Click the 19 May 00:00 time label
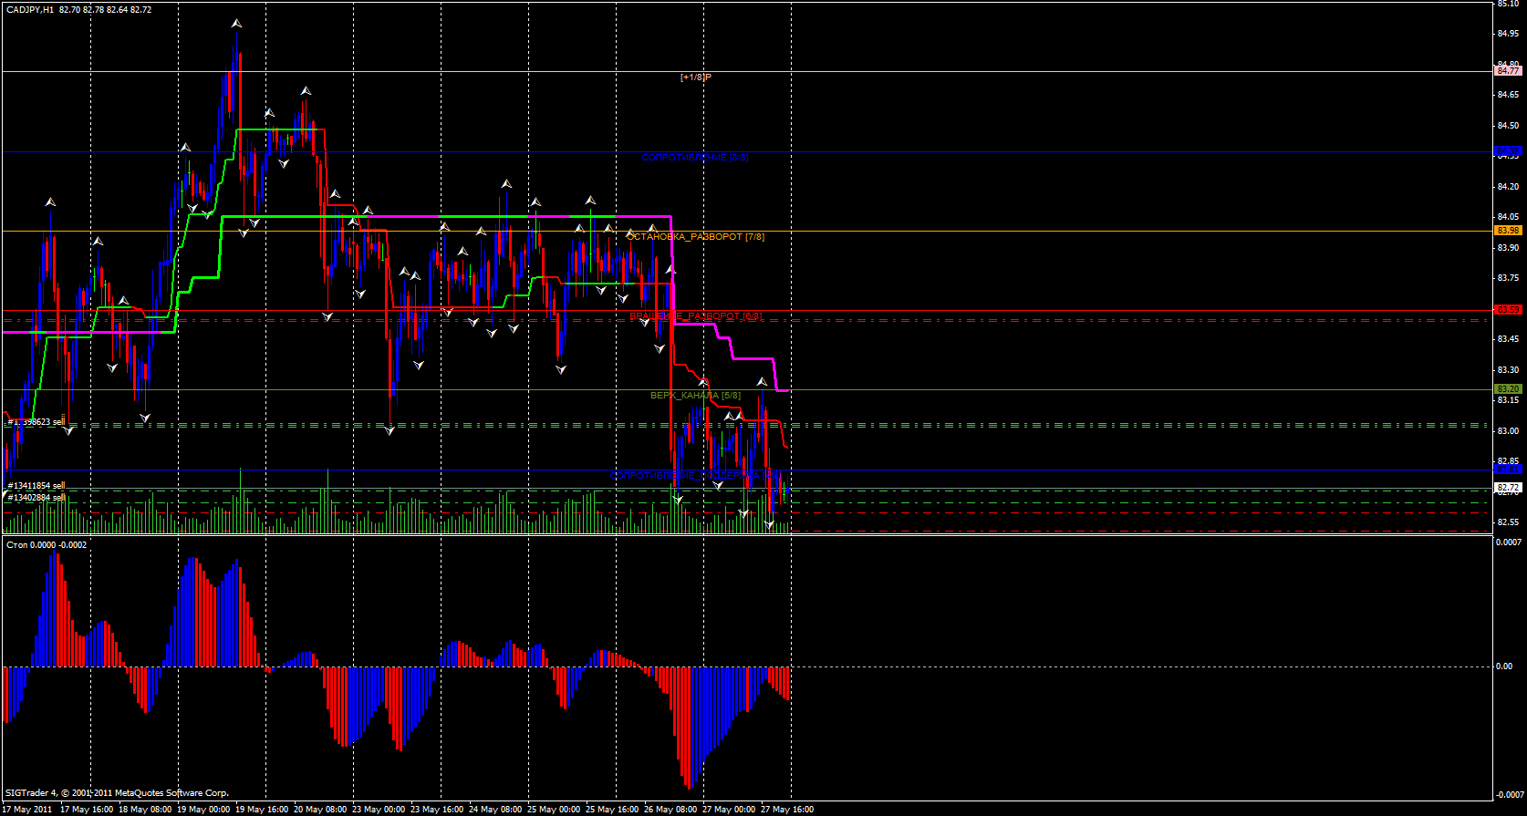Viewport: 1527px width, 816px height. tap(203, 810)
